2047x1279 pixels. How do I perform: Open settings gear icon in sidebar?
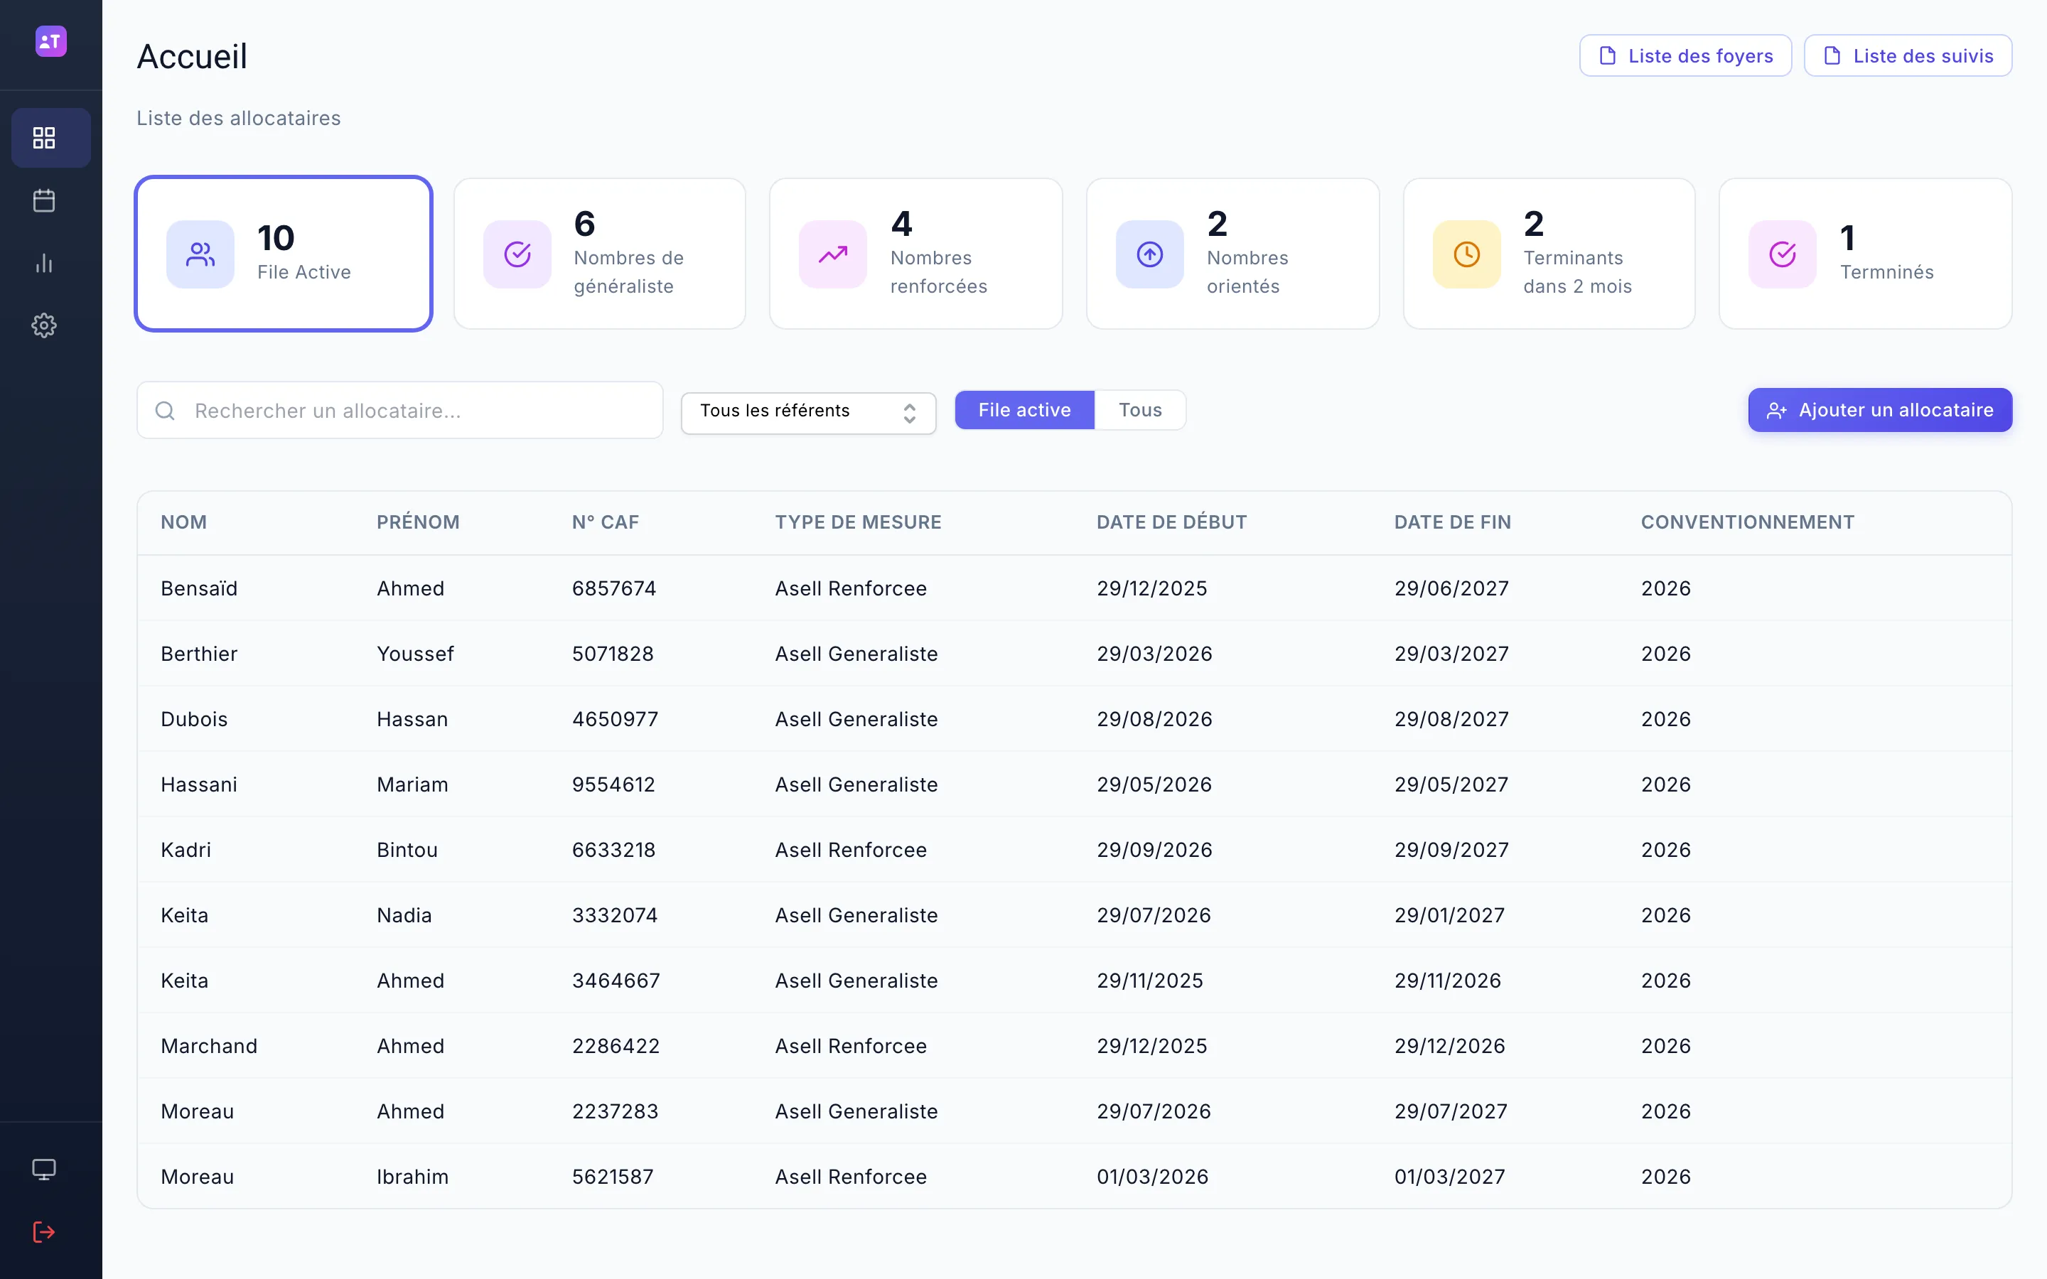[x=44, y=325]
